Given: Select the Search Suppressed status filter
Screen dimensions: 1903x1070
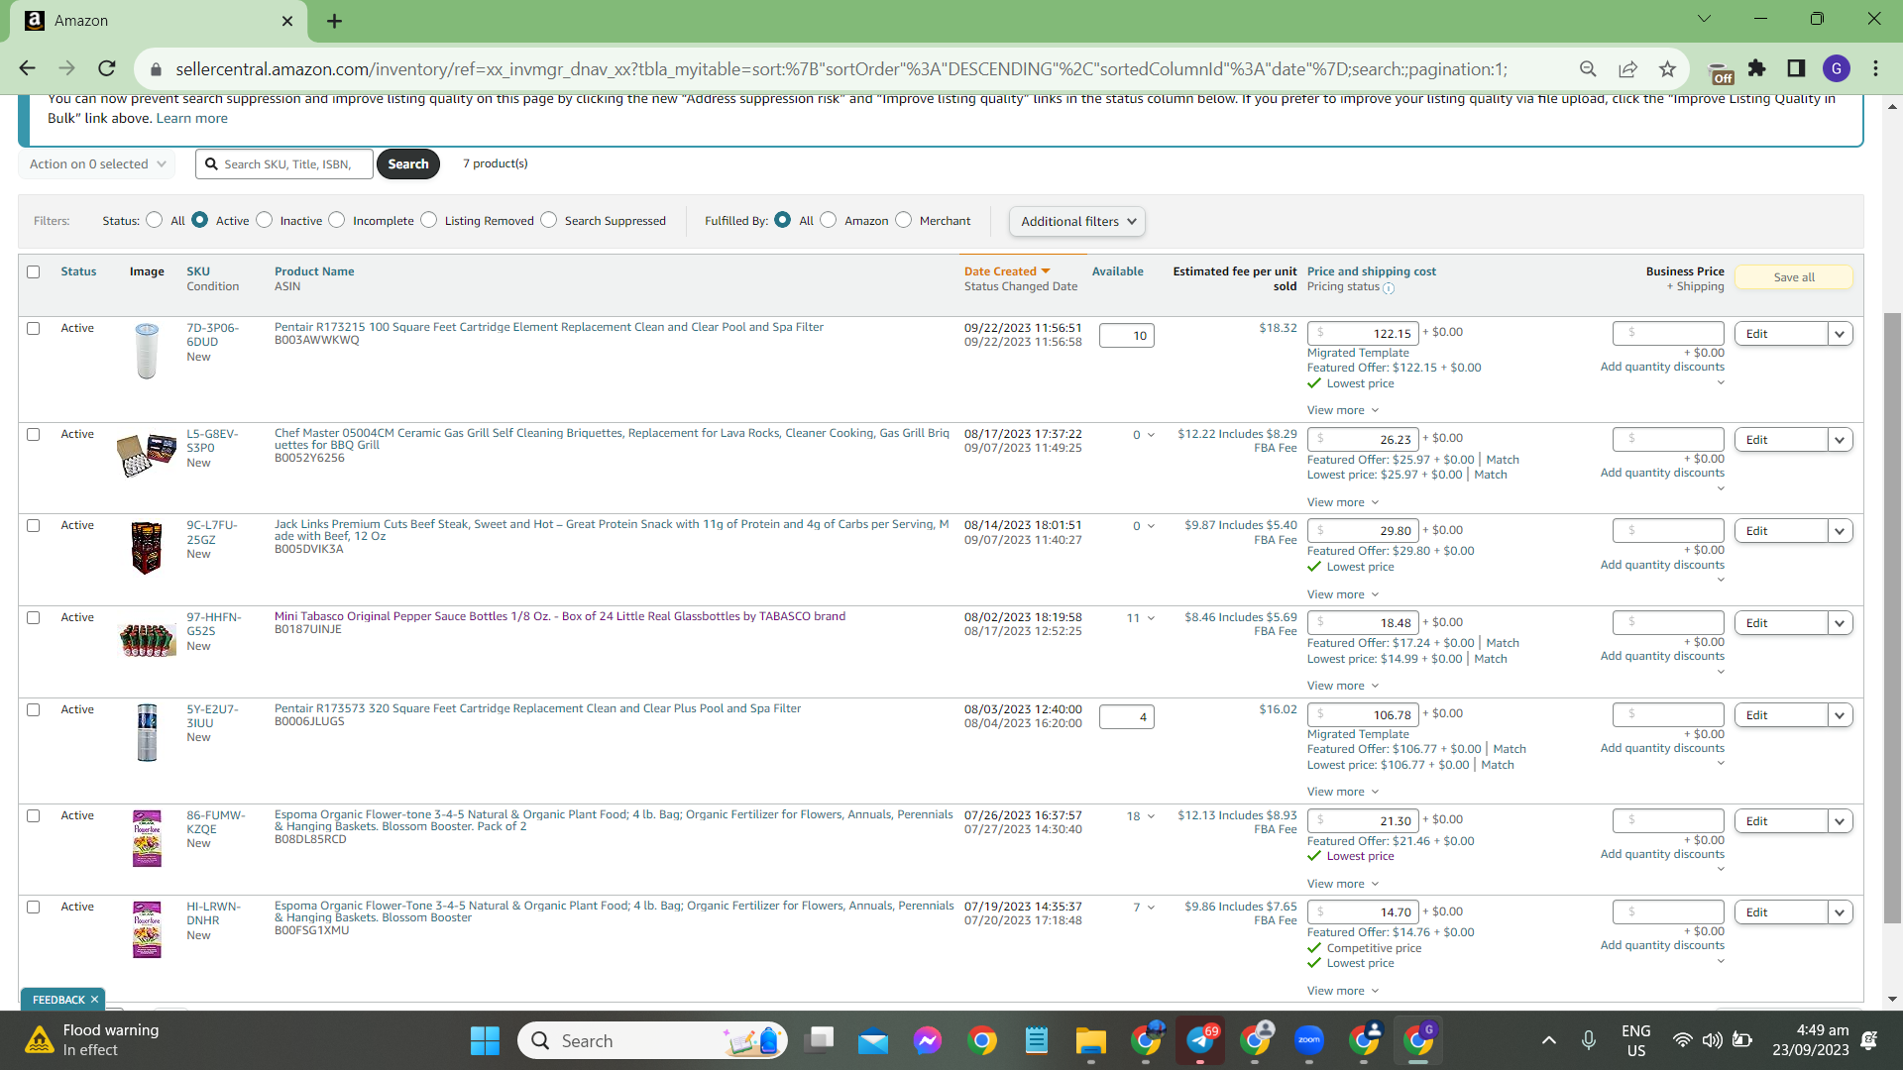Looking at the screenshot, I should click(x=549, y=220).
